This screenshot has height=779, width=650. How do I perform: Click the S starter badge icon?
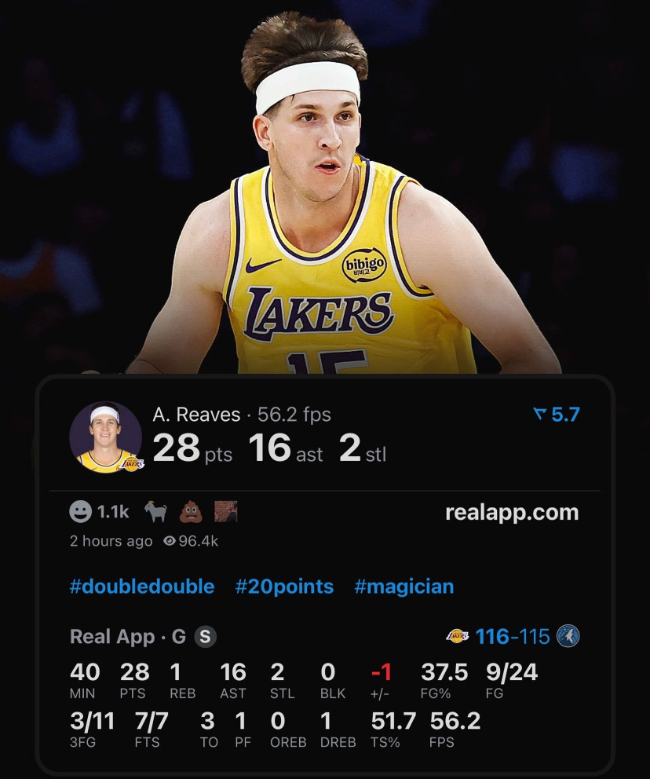(206, 636)
